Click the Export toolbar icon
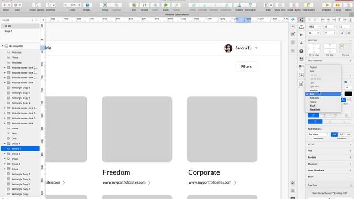Image resolution: width=354 pixels, height=199 pixels. pyautogui.click(x=348, y=5)
